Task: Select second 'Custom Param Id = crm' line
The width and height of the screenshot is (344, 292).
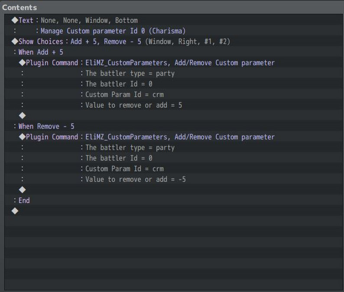Action: 125,169
